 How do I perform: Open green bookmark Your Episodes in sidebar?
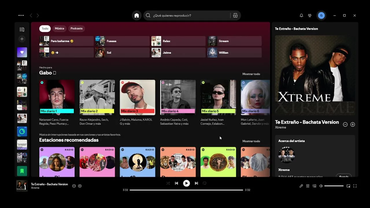tap(22, 171)
